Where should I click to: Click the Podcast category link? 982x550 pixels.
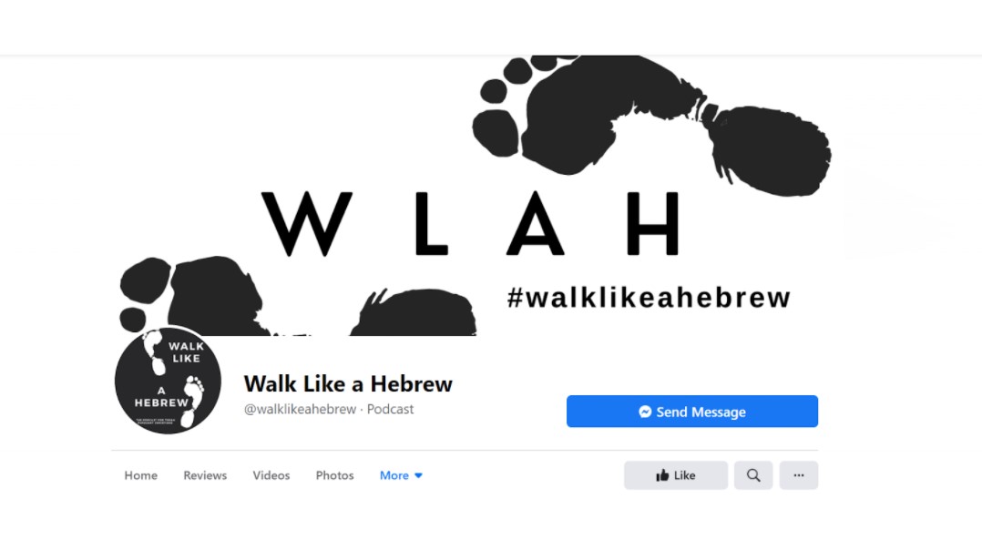[x=390, y=409]
